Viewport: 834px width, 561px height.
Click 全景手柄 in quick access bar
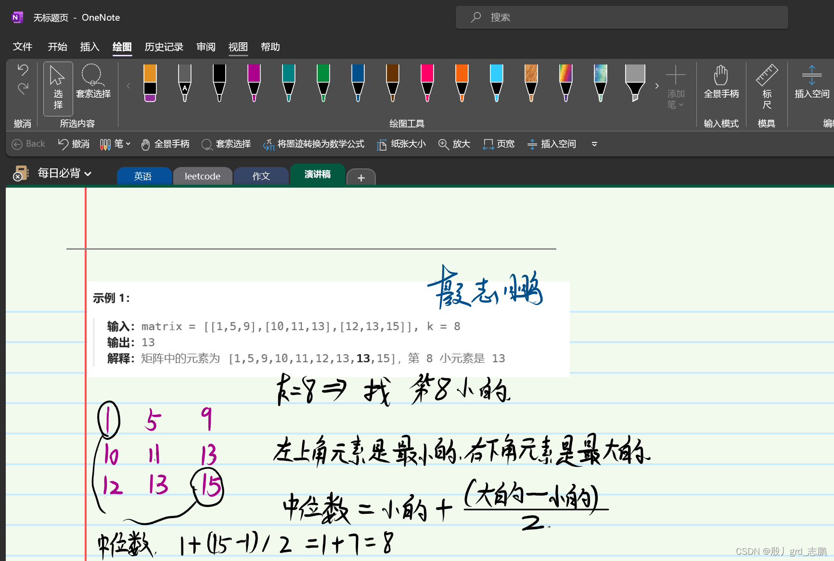pos(165,144)
